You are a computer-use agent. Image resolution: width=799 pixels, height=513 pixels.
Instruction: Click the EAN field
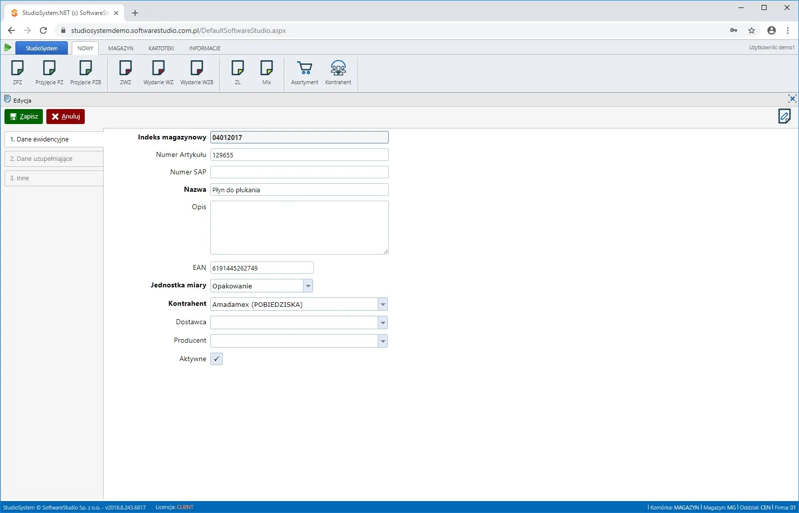[262, 268]
